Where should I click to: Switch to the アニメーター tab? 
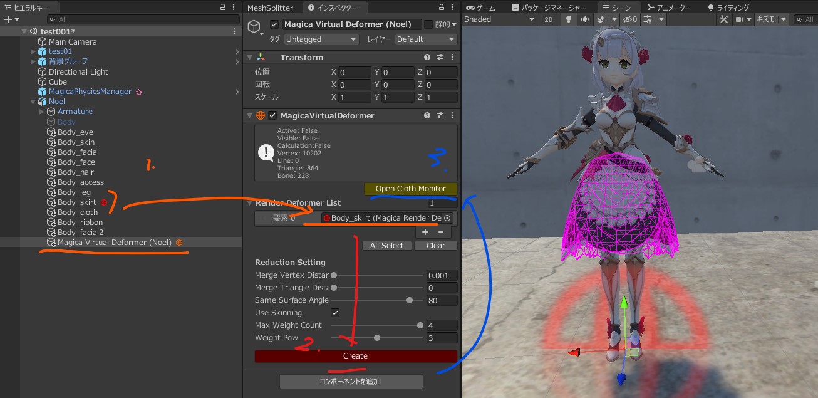[669, 8]
